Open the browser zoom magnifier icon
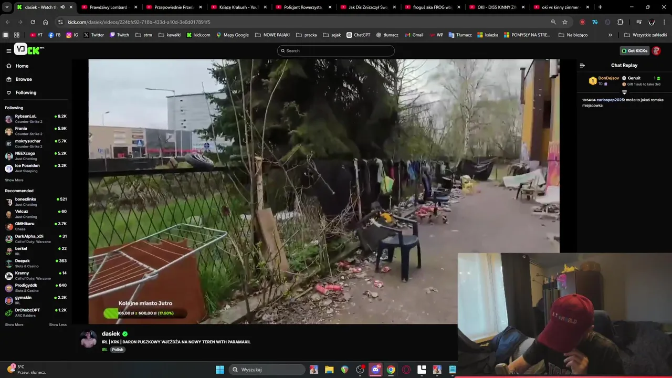Viewport: 672px width, 378px height. pos(553,22)
